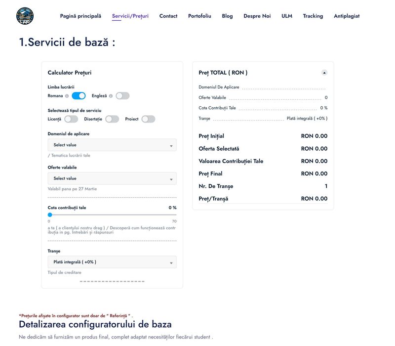Switch on the Proiect service toggle
395x346 pixels.
click(x=148, y=119)
